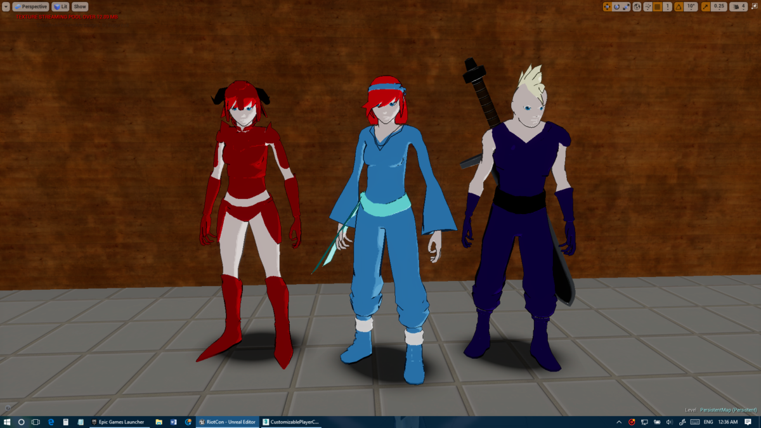This screenshot has width=761, height=428.
Task: Open the 0.25 scale snap value dropdown
Action: (x=719, y=6)
